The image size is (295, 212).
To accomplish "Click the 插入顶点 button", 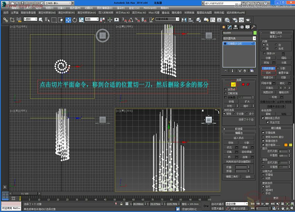I will 239,138.
